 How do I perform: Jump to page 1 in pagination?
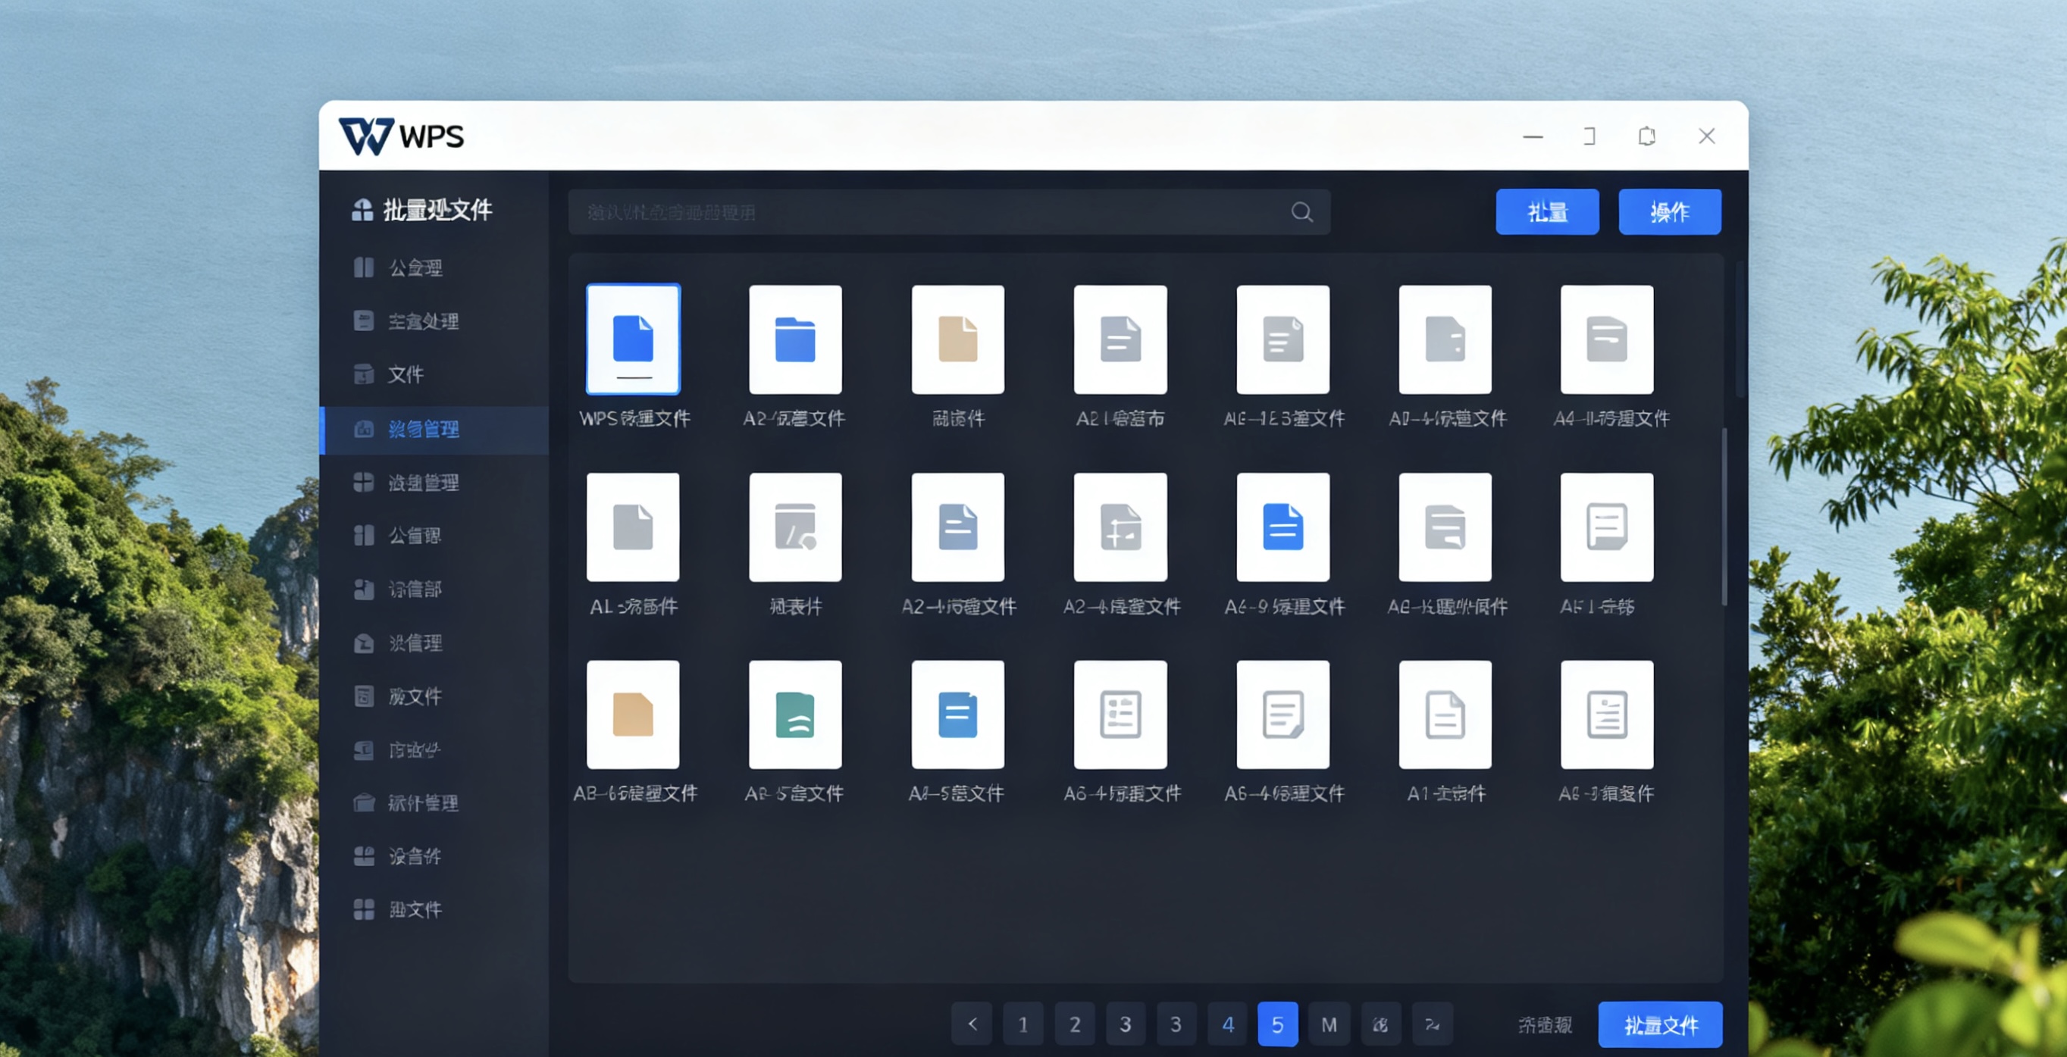(x=1023, y=1024)
